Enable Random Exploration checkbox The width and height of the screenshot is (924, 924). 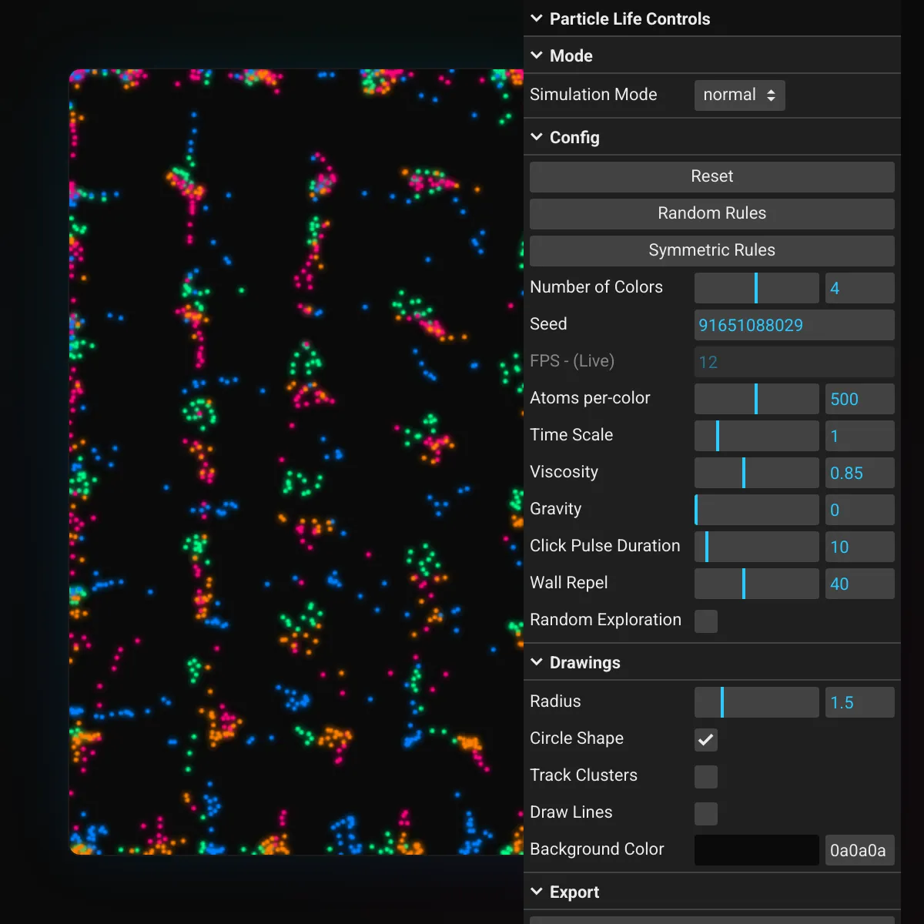pyautogui.click(x=705, y=621)
